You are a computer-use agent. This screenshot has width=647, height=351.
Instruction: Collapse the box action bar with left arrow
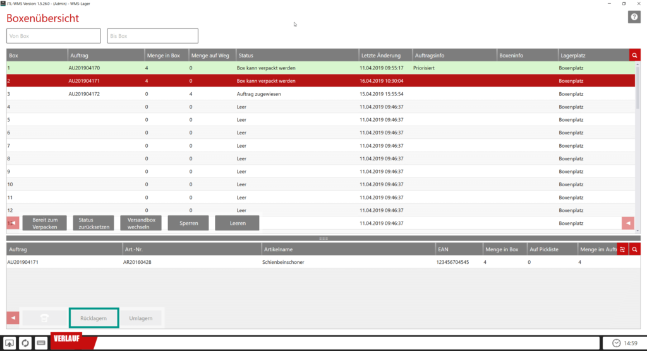[x=13, y=223]
